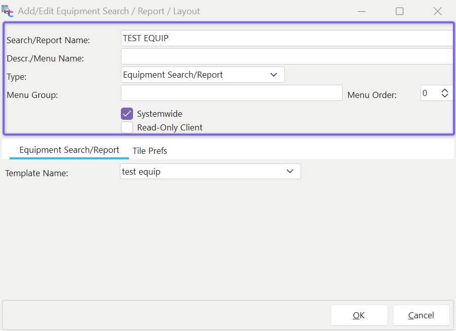456x331 pixels.
Task: Select the Equipment Search/Report tab
Action: tap(69, 150)
